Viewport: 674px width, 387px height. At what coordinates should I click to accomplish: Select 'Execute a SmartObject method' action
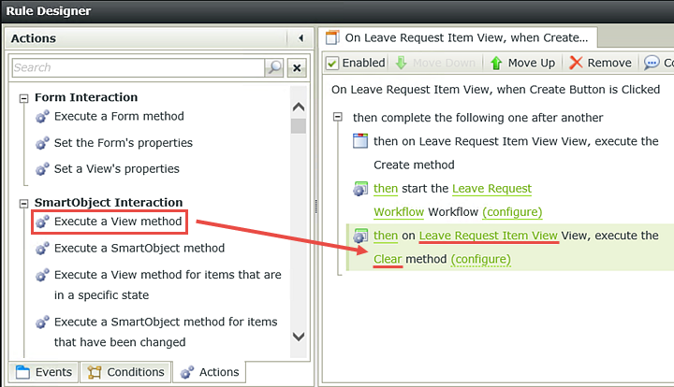(x=139, y=249)
